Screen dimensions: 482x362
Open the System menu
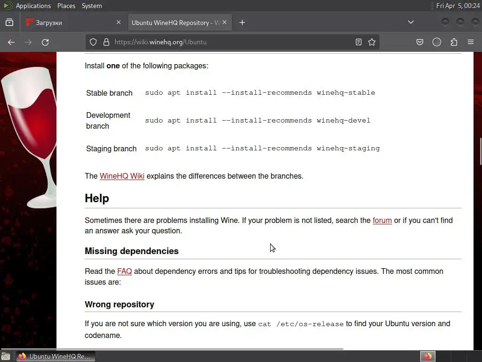coord(92,6)
